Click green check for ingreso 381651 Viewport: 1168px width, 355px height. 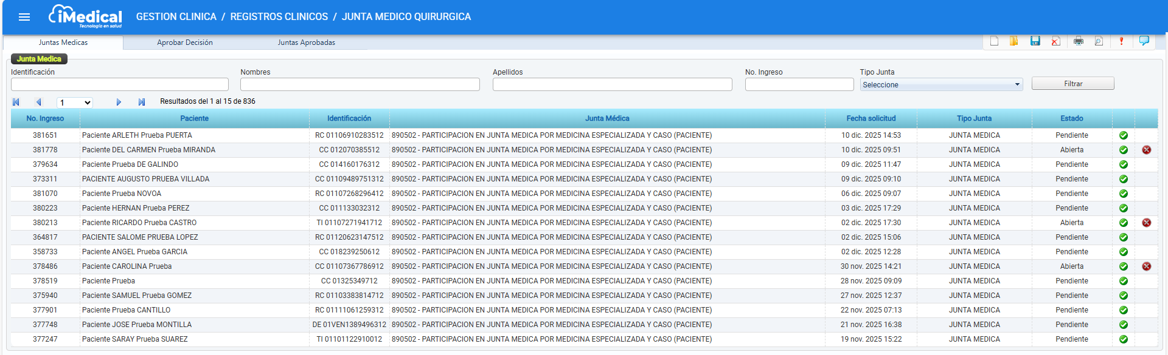pos(1124,135)
